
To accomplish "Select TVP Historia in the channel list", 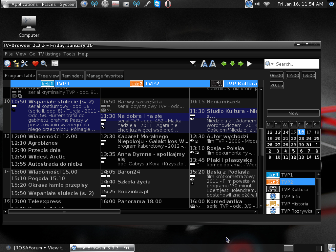I will (x=291, y=204).
